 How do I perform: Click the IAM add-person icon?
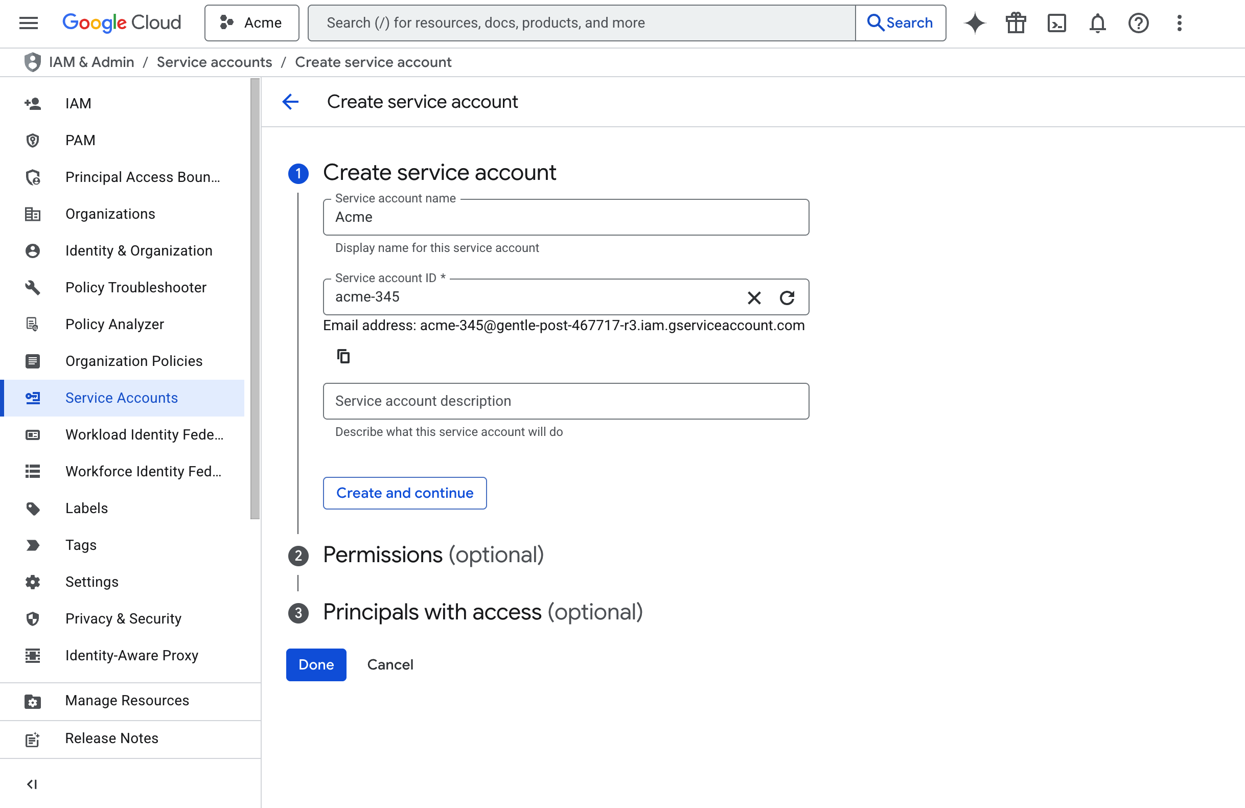coord(32,104)
